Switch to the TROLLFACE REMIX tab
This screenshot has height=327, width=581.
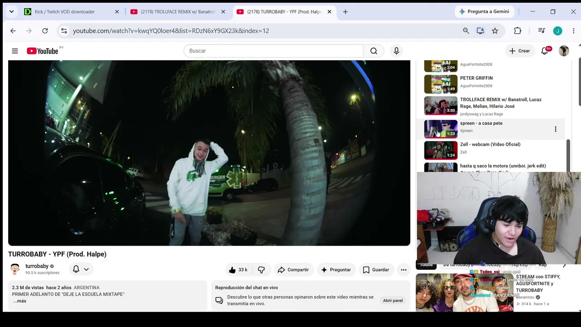tap(178, 12)
